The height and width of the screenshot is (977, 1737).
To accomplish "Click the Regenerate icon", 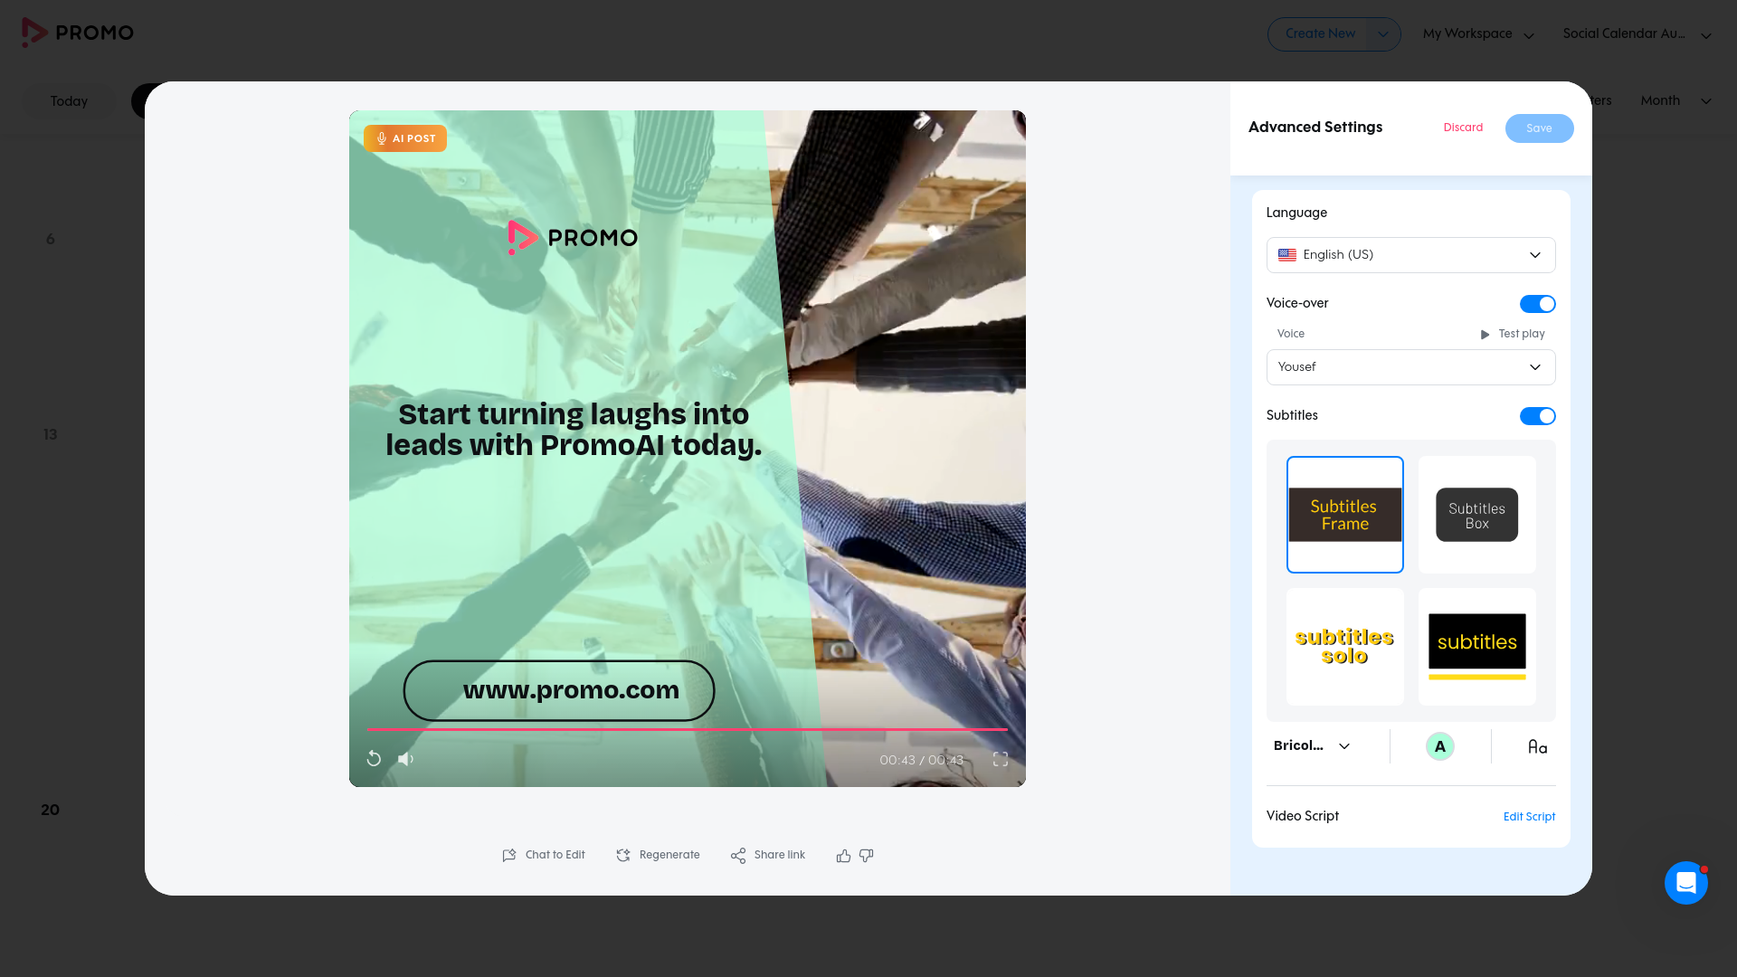I will tap(623, 855).
